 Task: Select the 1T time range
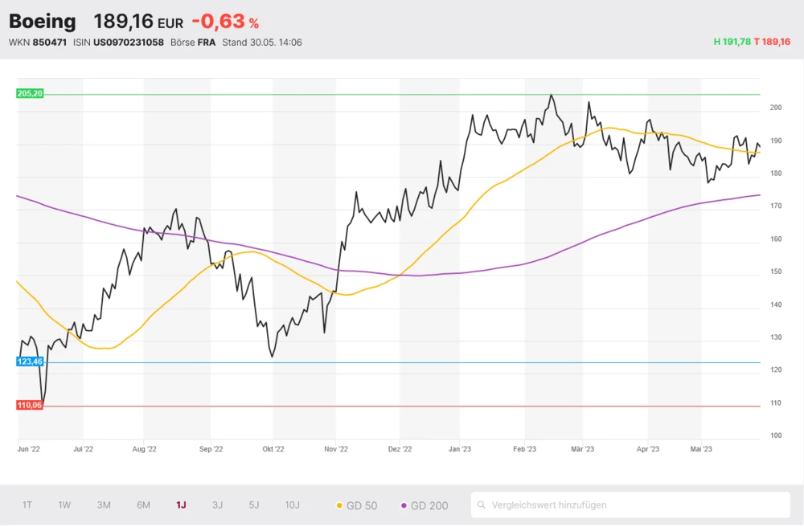point(27,505)
